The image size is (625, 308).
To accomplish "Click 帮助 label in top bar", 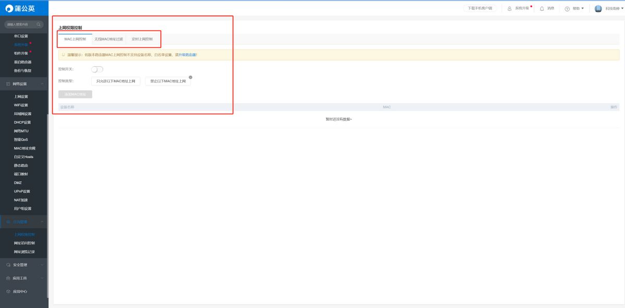I will [576, 8].
